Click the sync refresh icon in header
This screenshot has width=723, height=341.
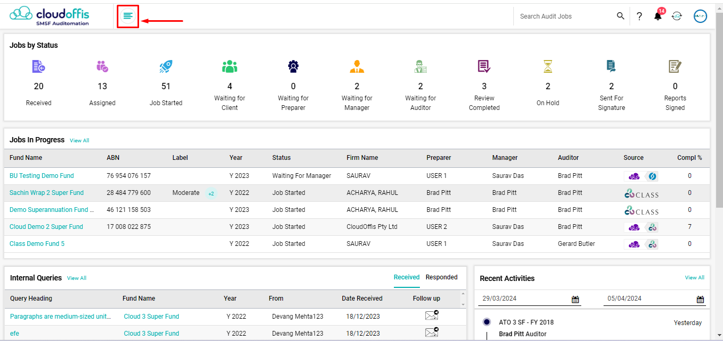[677, 16]
